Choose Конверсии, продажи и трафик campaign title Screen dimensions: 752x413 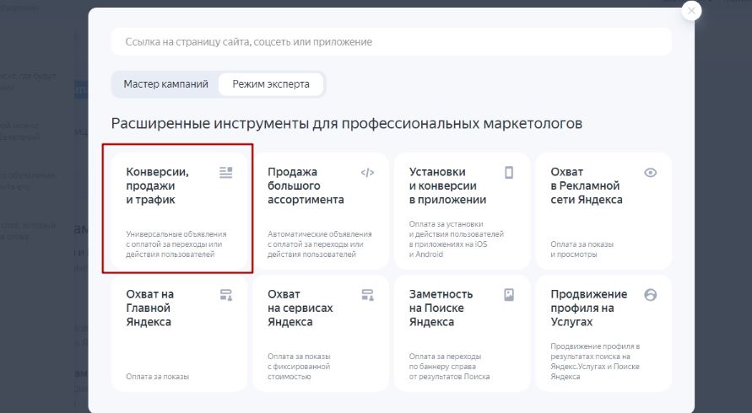157,186
